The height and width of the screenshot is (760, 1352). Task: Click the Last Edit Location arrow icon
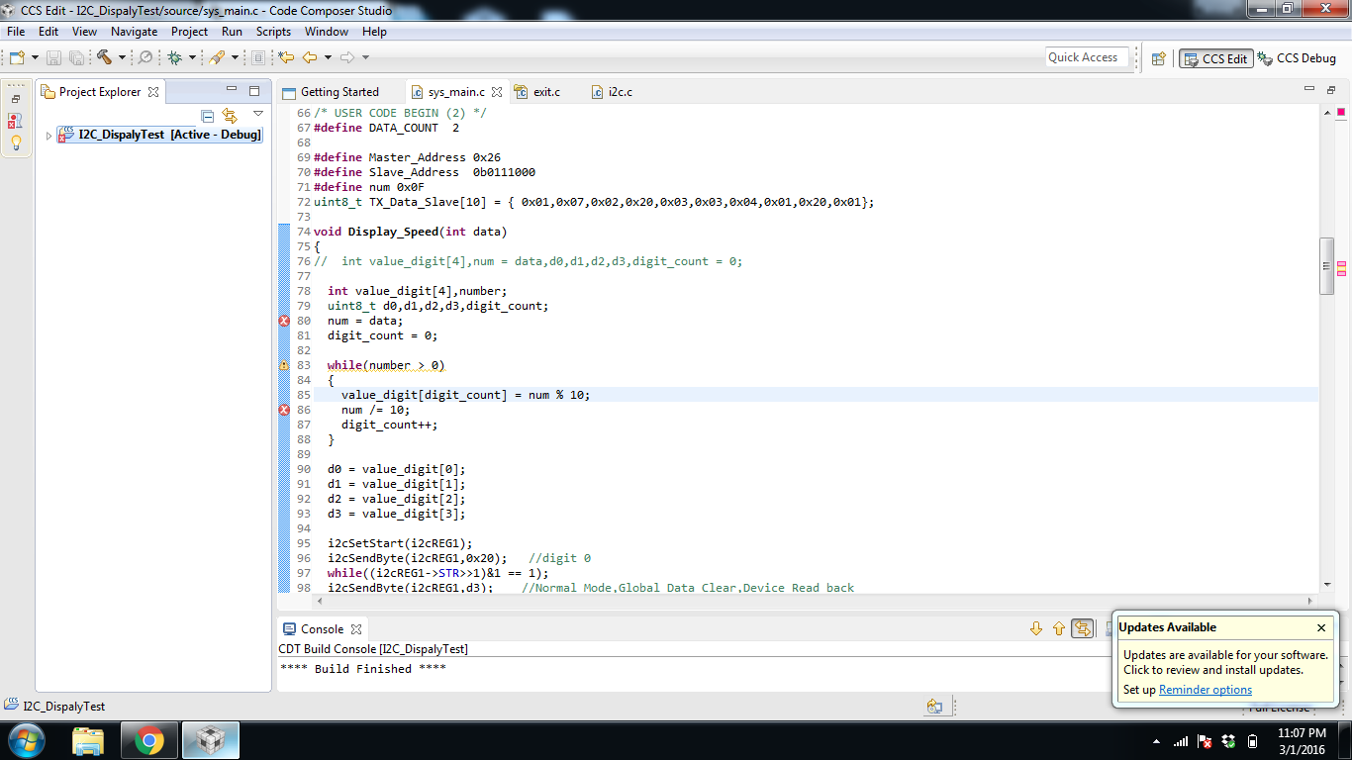click(286, 57)
